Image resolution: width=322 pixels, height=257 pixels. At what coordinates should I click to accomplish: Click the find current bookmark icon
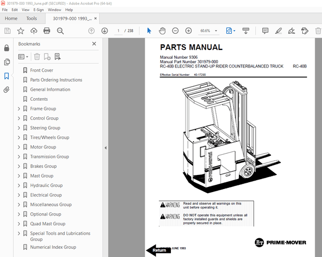click(x=58, y=57)
